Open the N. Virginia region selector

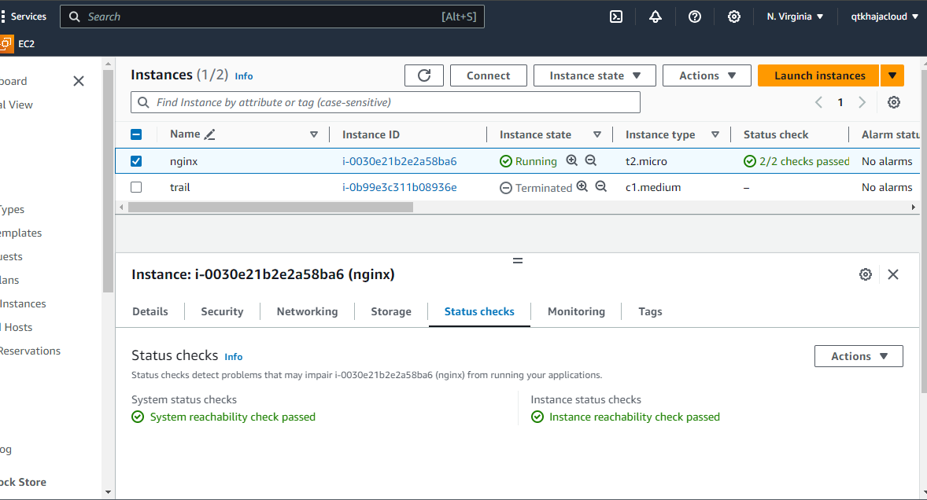(795, 17)
